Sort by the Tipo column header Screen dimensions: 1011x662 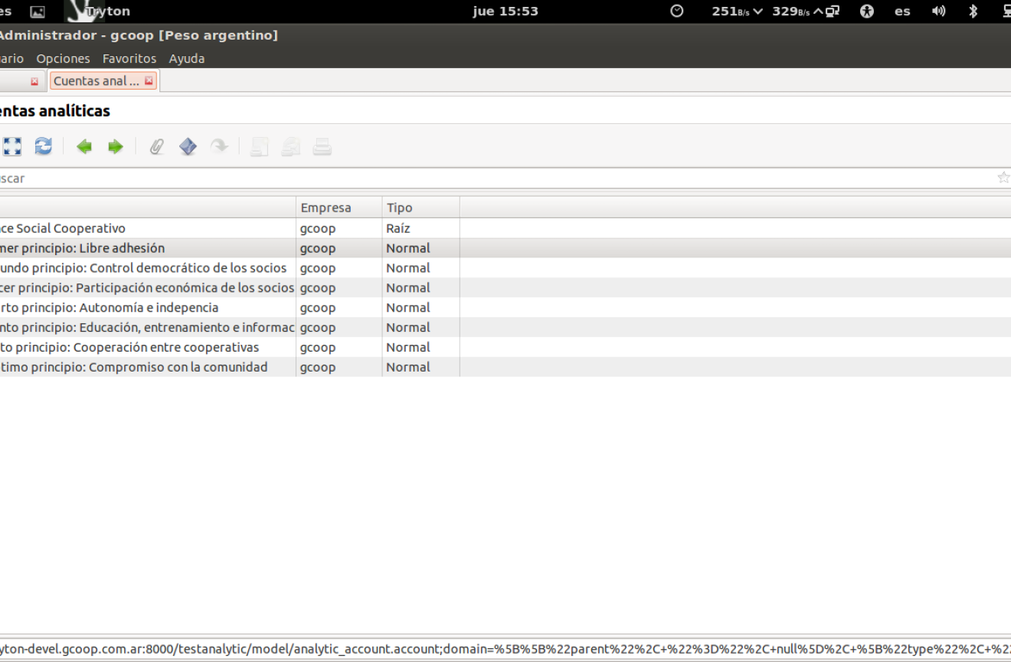[x=399, y=208]
